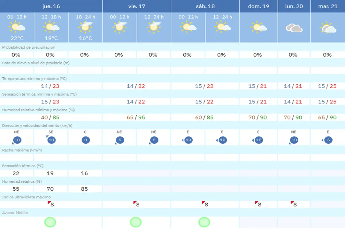Click the weather icon for vie. 17 00–12 h
This screenshot has height=230, width=345.
pyautogui.click(x=120, y=27)
